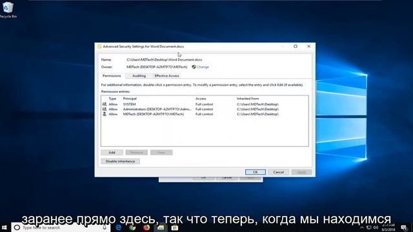Click the Principal column header
Viewport: 413px width, 232px height.
130,99
